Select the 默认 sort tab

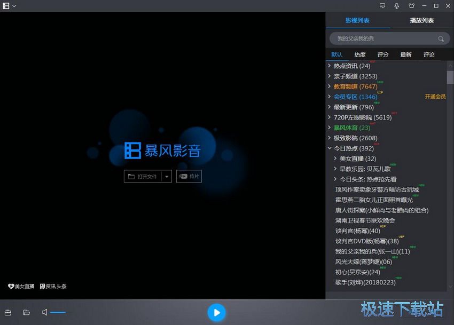pos(336,54)
